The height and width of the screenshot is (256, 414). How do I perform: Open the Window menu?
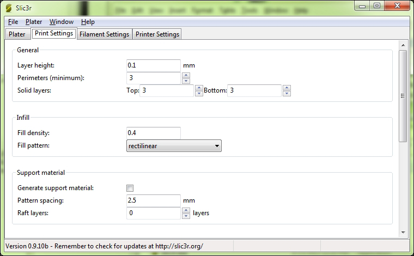point(62,22)
